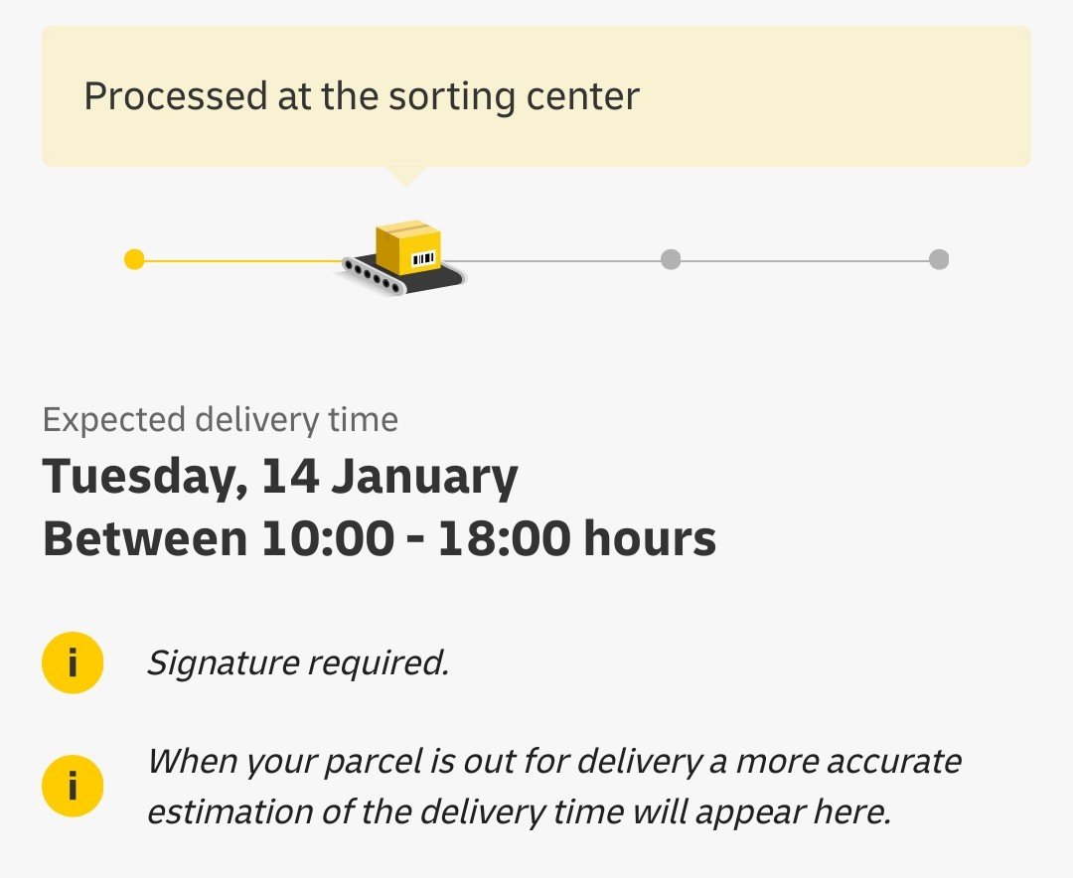Select the third gray progress dot
This screenshot has height=878, width=1073.
point(671,260)
